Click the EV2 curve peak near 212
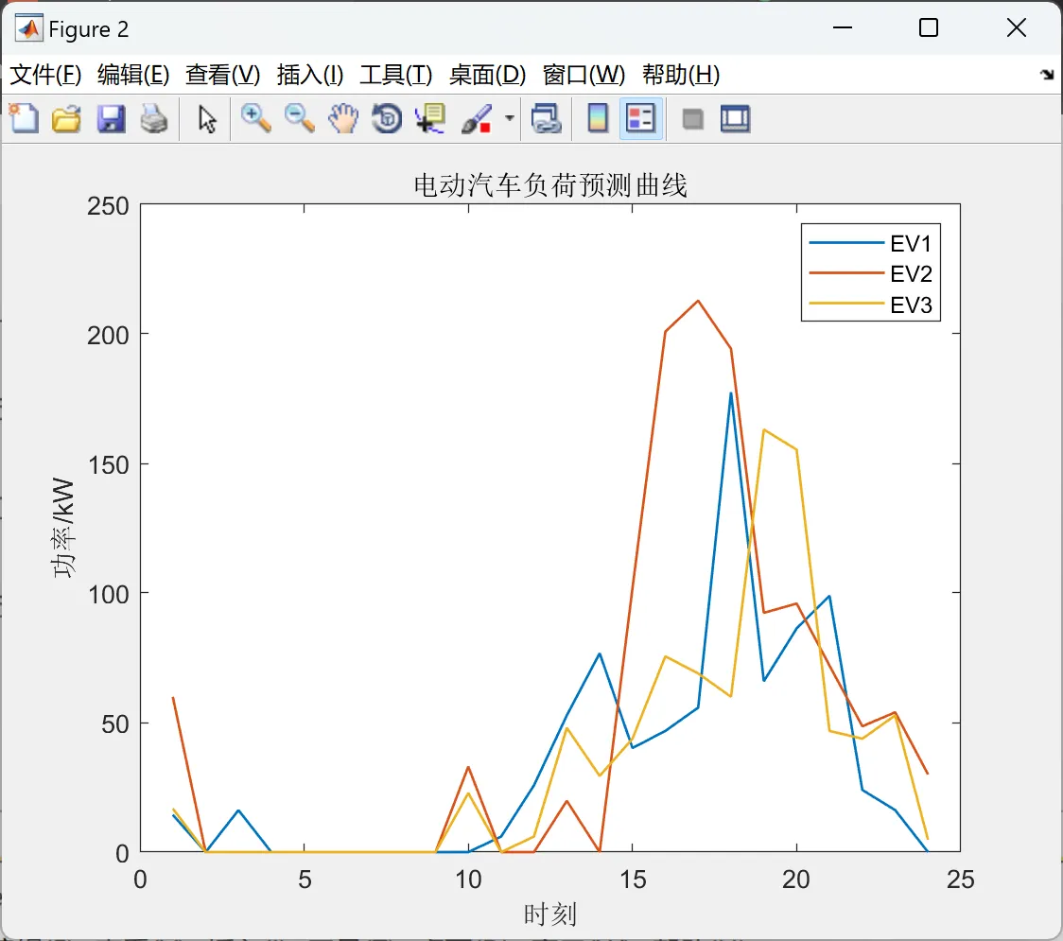Image resolution: width=1063 pixels, height=941 pixels. (698, 301)
